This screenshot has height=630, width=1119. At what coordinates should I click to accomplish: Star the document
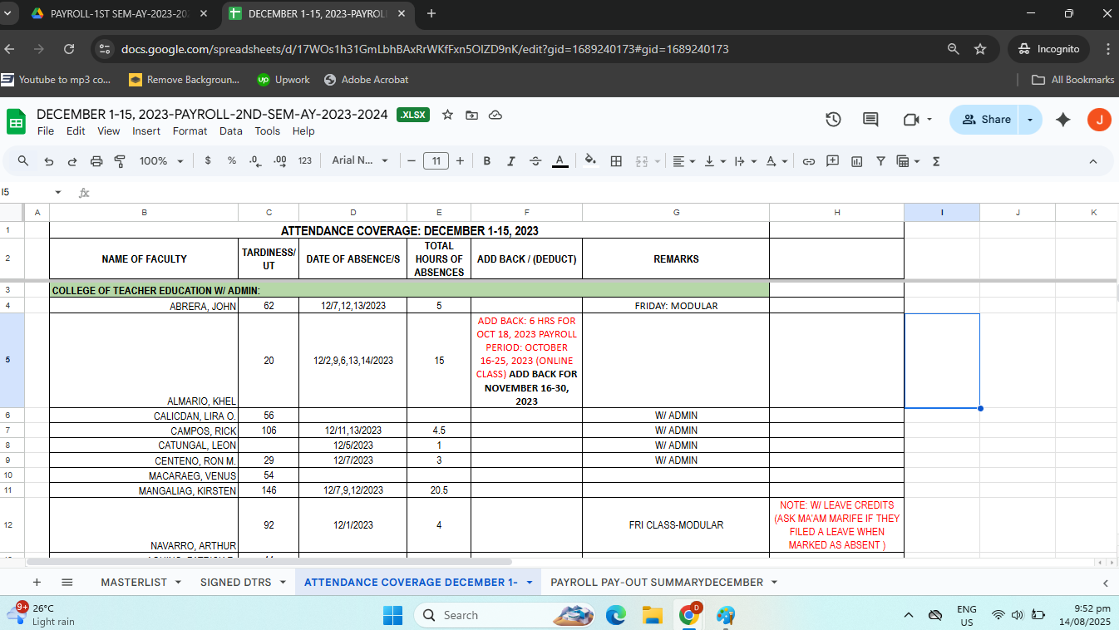click(x=447, y=115)
